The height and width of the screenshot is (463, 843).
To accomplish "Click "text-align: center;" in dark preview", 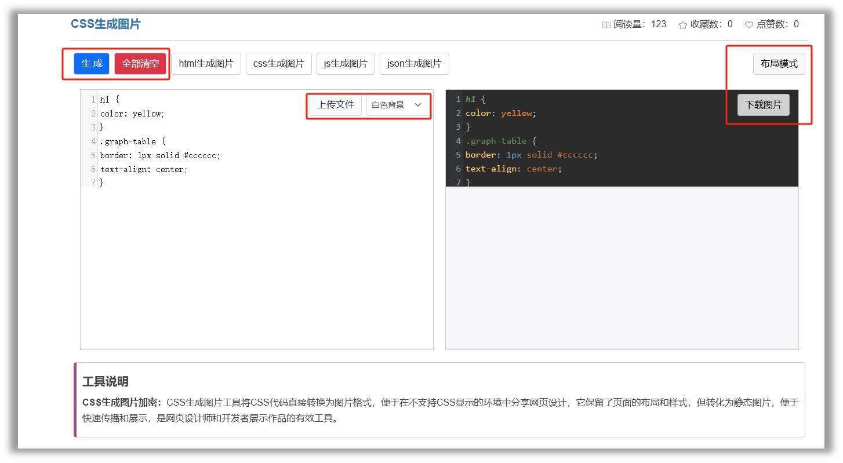I will pos(514,169).
